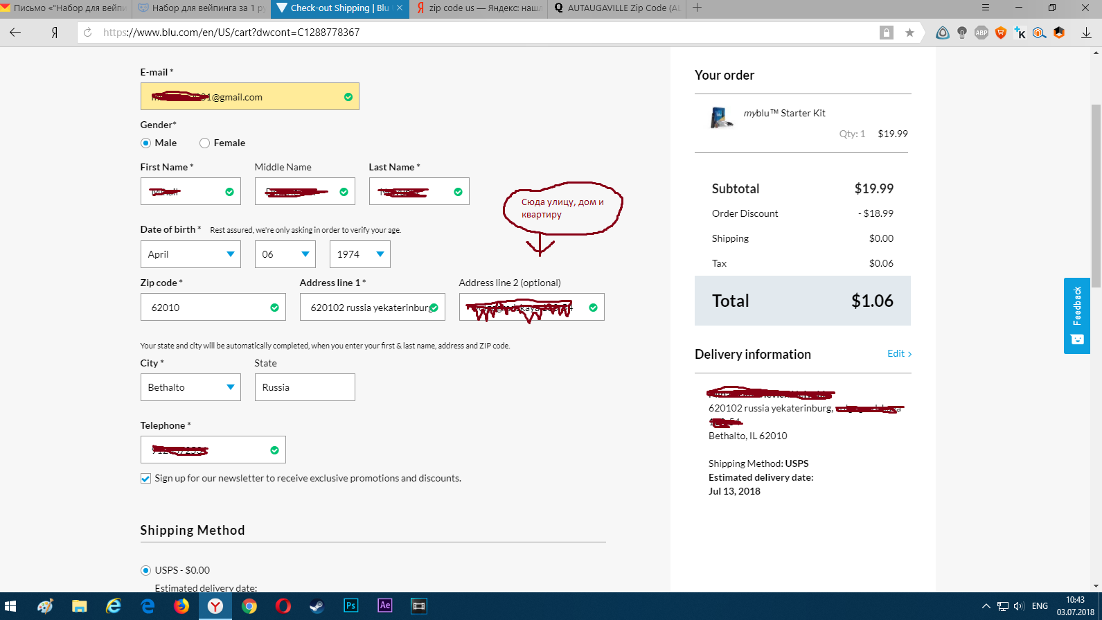The height and width of the screenshot is (620, 1102).
Task: Launch Google Chrome from the taskbar
Action: pos(249,606)
